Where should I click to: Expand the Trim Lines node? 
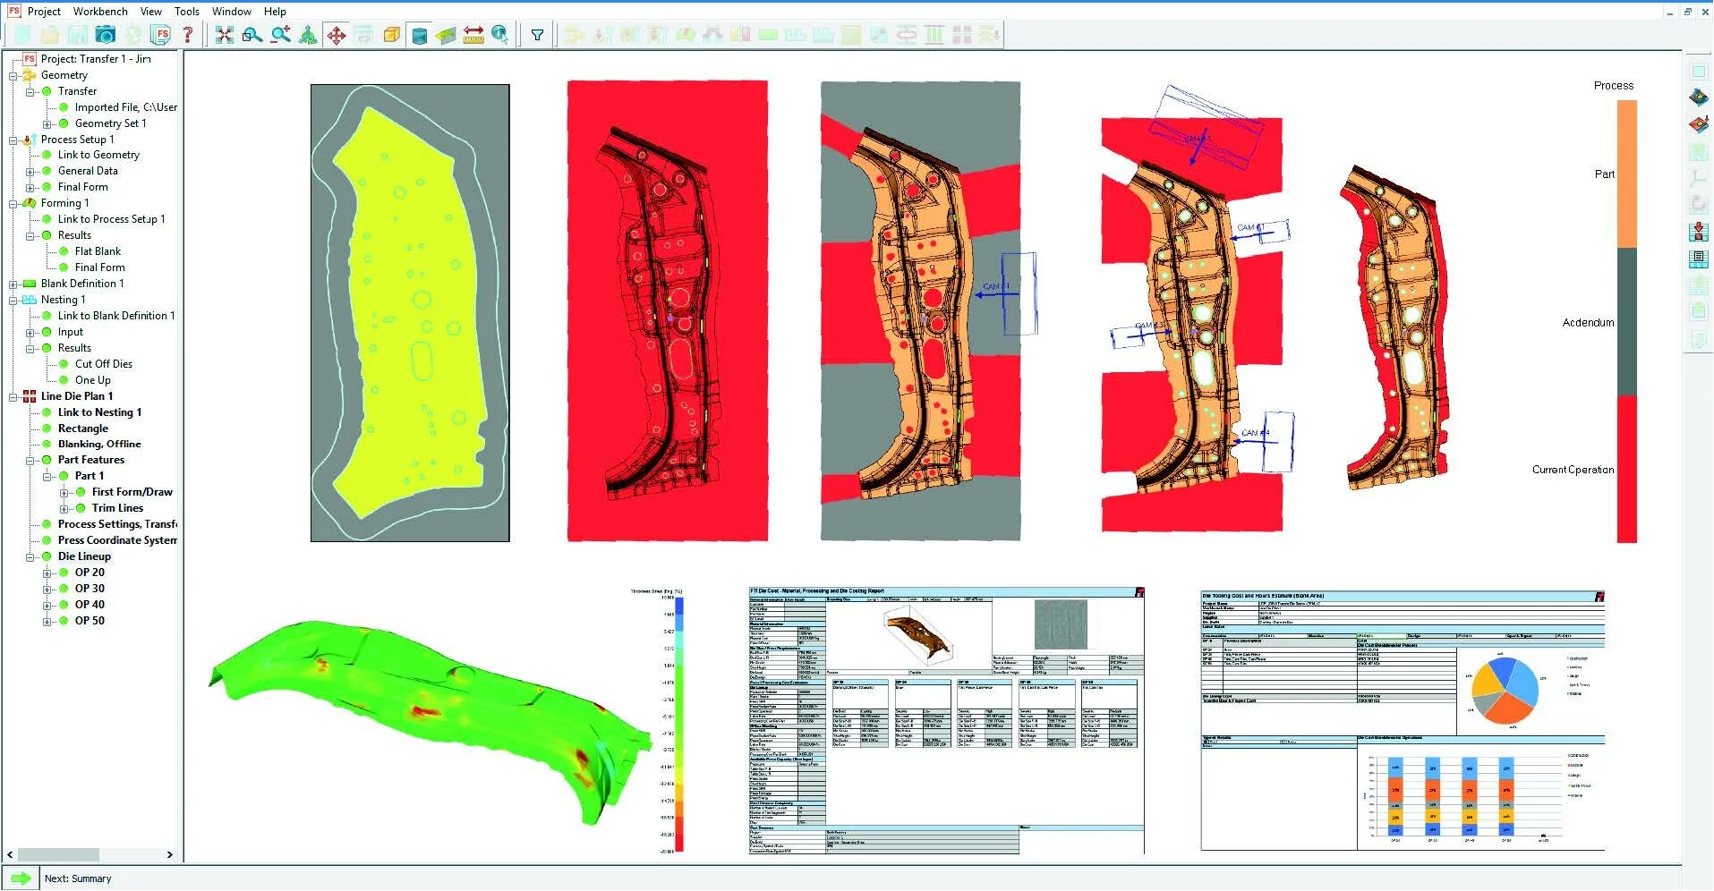point(64,509)
